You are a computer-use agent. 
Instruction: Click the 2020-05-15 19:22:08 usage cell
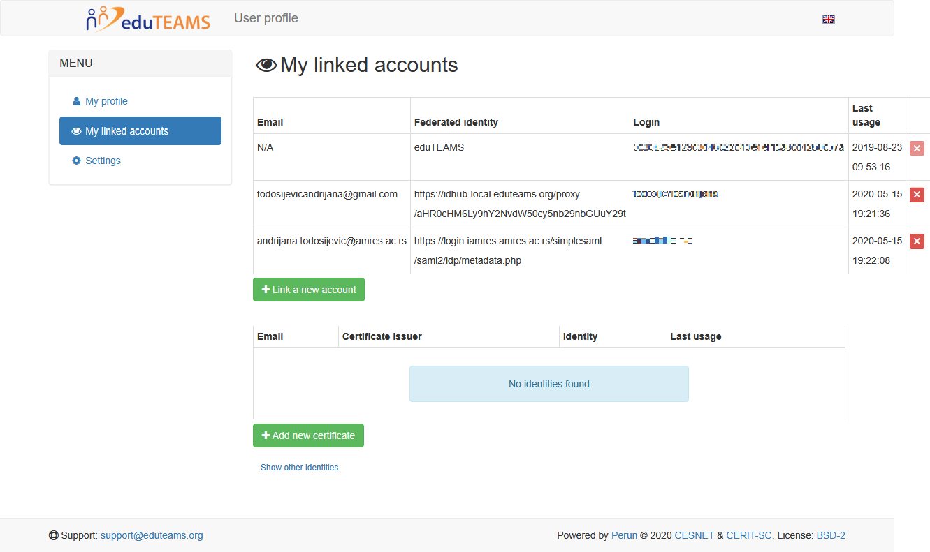[x=877, y=251]
